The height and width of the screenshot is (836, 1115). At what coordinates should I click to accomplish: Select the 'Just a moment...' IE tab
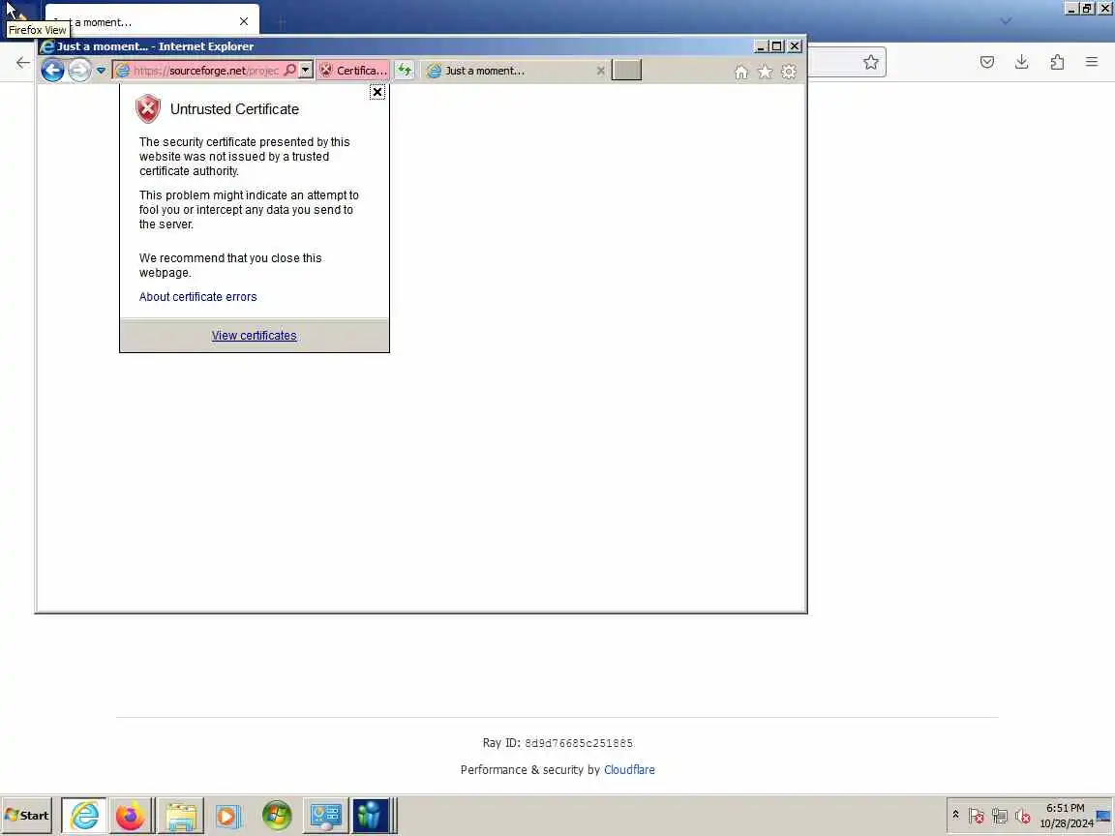pos(508,71)
